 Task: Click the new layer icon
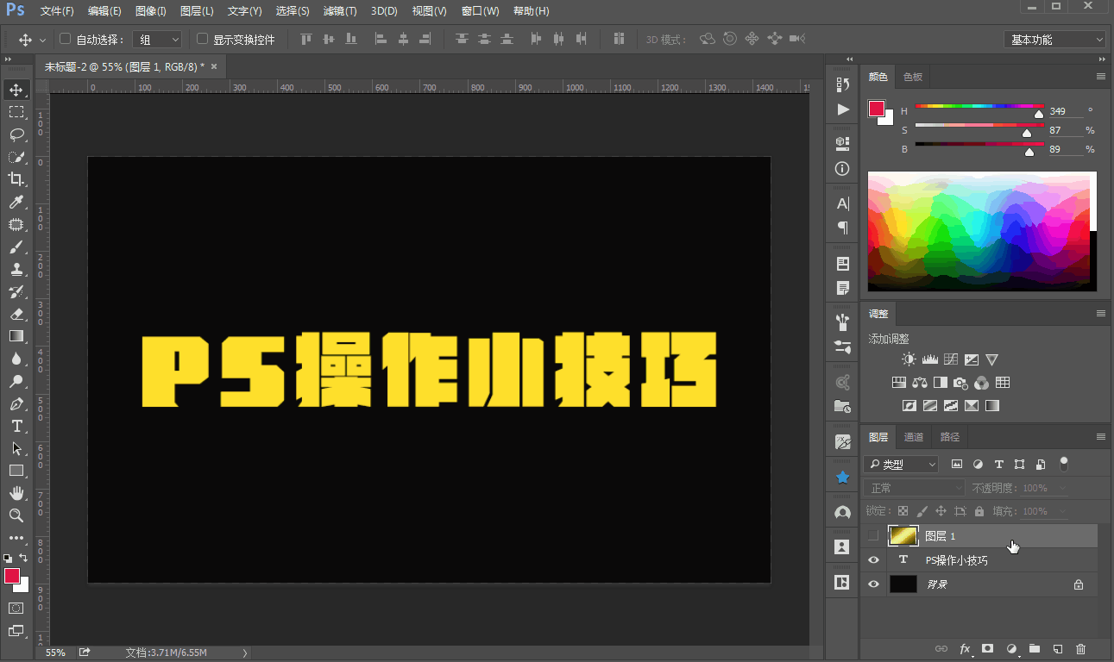tap(1058, 648)
